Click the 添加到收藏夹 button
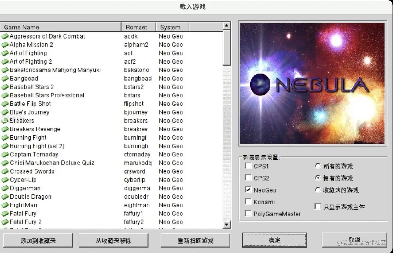 [x=38, y=240]
